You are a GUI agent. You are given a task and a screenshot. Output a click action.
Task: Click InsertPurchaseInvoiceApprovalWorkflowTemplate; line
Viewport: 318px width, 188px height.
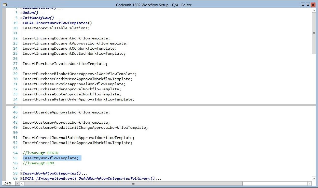point(74,84)
